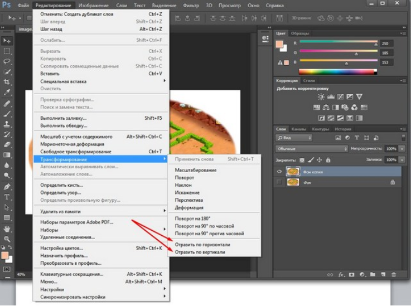Add a Color Balance adjustment (scales icon)
Image resolution: width=411 pixels, height=306 pixels.
tap(326, 108)
